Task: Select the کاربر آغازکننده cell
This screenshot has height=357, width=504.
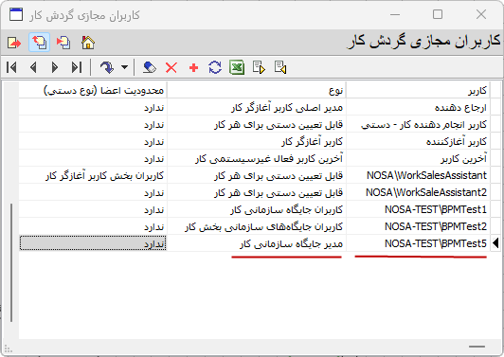Action: pyautogui.click(x=418, y=142)
